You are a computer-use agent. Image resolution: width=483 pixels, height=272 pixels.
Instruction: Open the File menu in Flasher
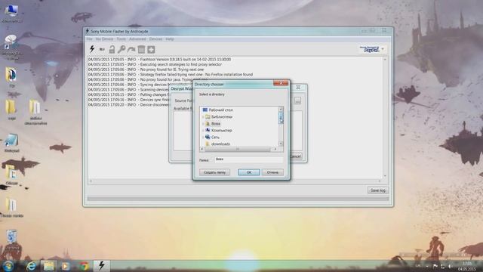(89, 39)
